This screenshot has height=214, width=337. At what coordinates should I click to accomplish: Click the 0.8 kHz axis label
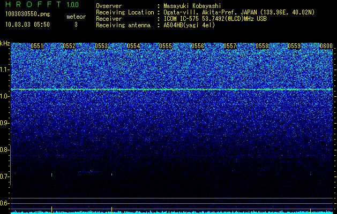pyautogui.click(x=4, y=150)
